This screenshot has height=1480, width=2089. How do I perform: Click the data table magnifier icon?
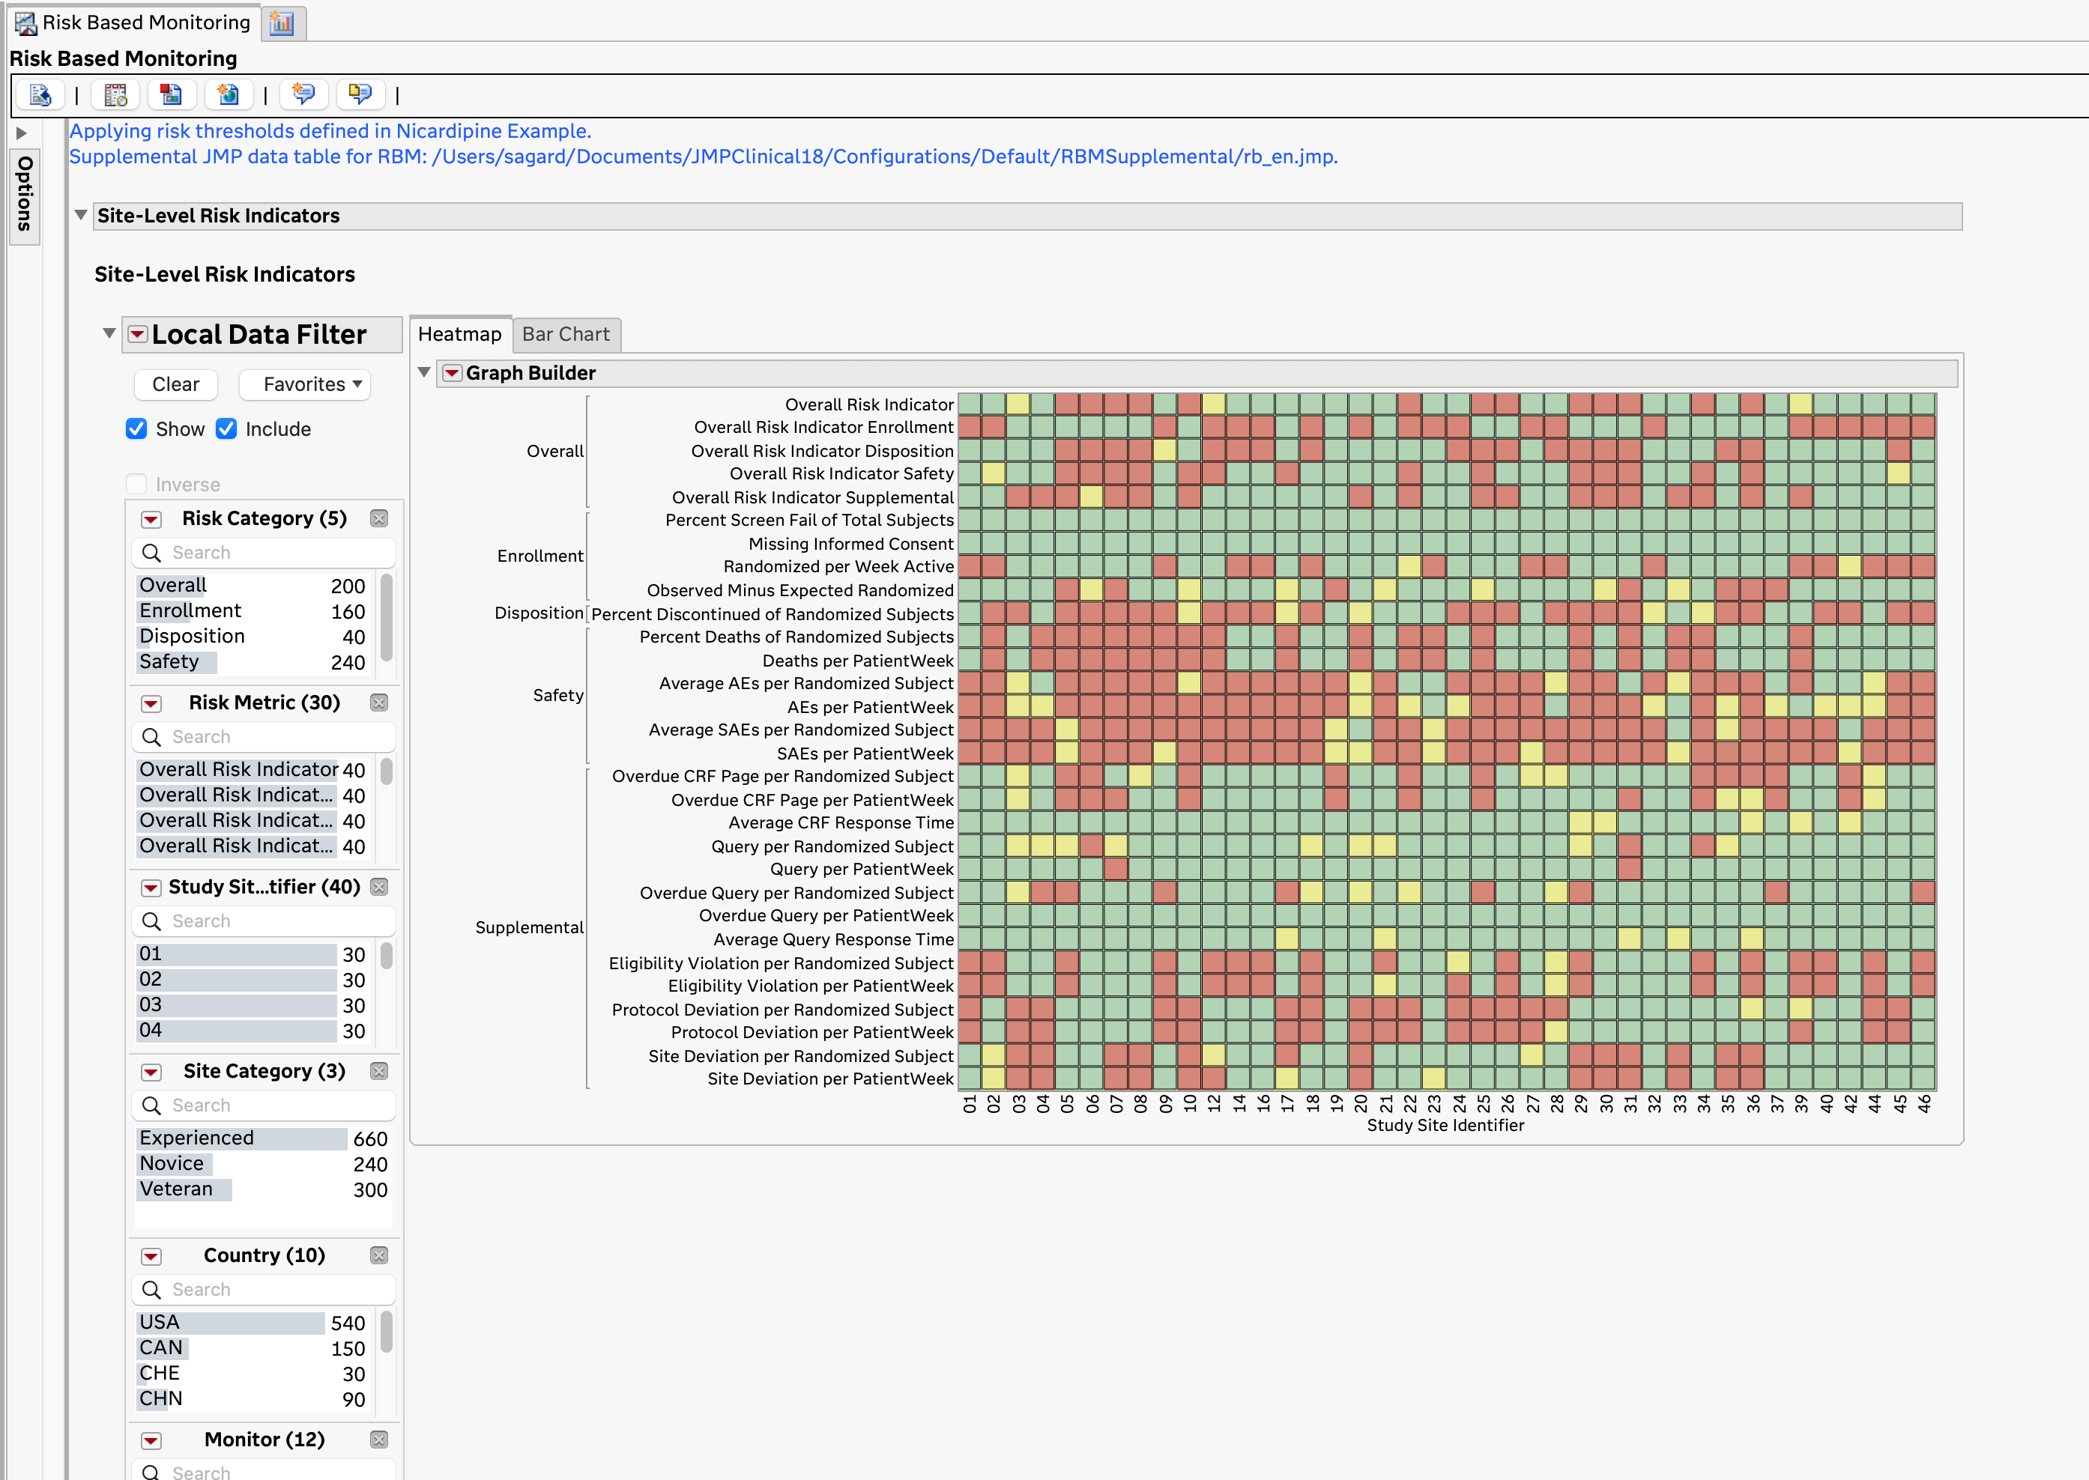pyautogui.click(x=115, y=95)
